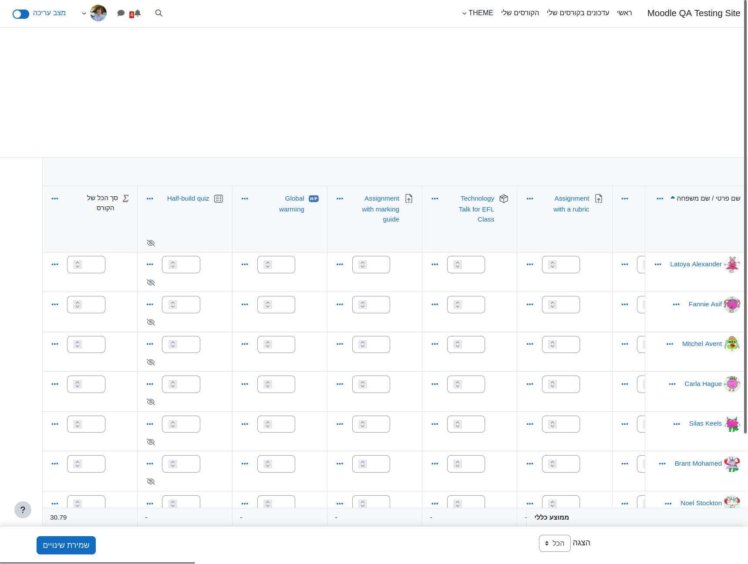This screenshot has width=748, height=564.
Task: Click assignment icon for marking guide column
Action: [x=409, y=198]
